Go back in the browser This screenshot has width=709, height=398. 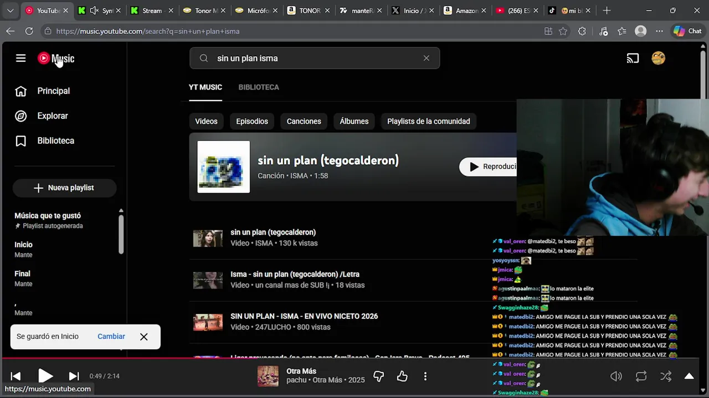(10, 31)
